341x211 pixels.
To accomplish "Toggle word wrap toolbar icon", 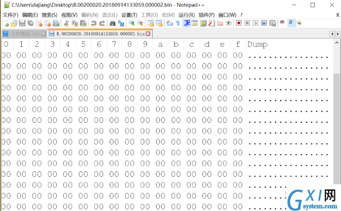I will point(169,23).
